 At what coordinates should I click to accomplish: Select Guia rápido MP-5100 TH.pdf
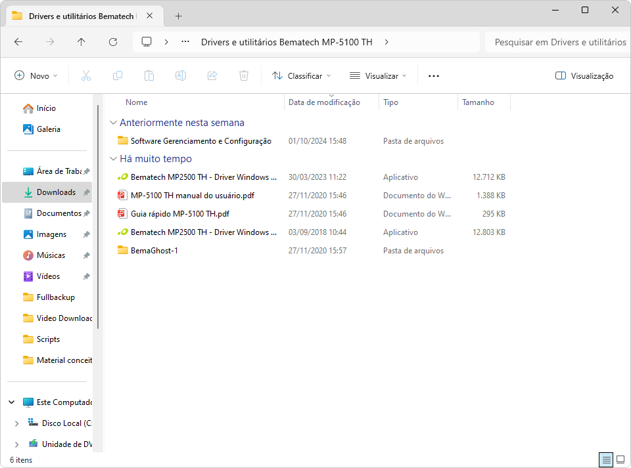(x=173, y=214)
